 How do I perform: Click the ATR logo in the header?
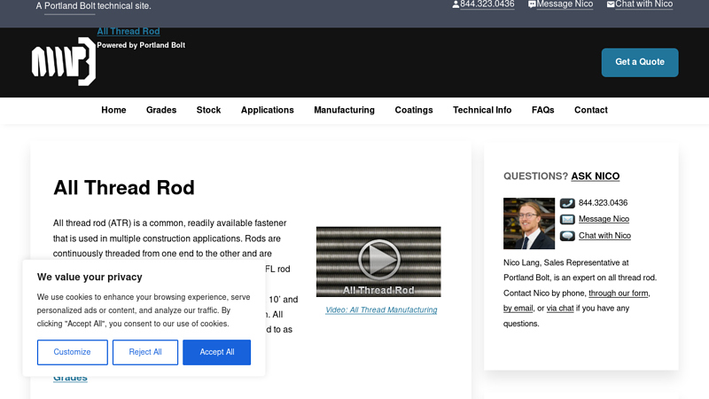pos(64,61)
